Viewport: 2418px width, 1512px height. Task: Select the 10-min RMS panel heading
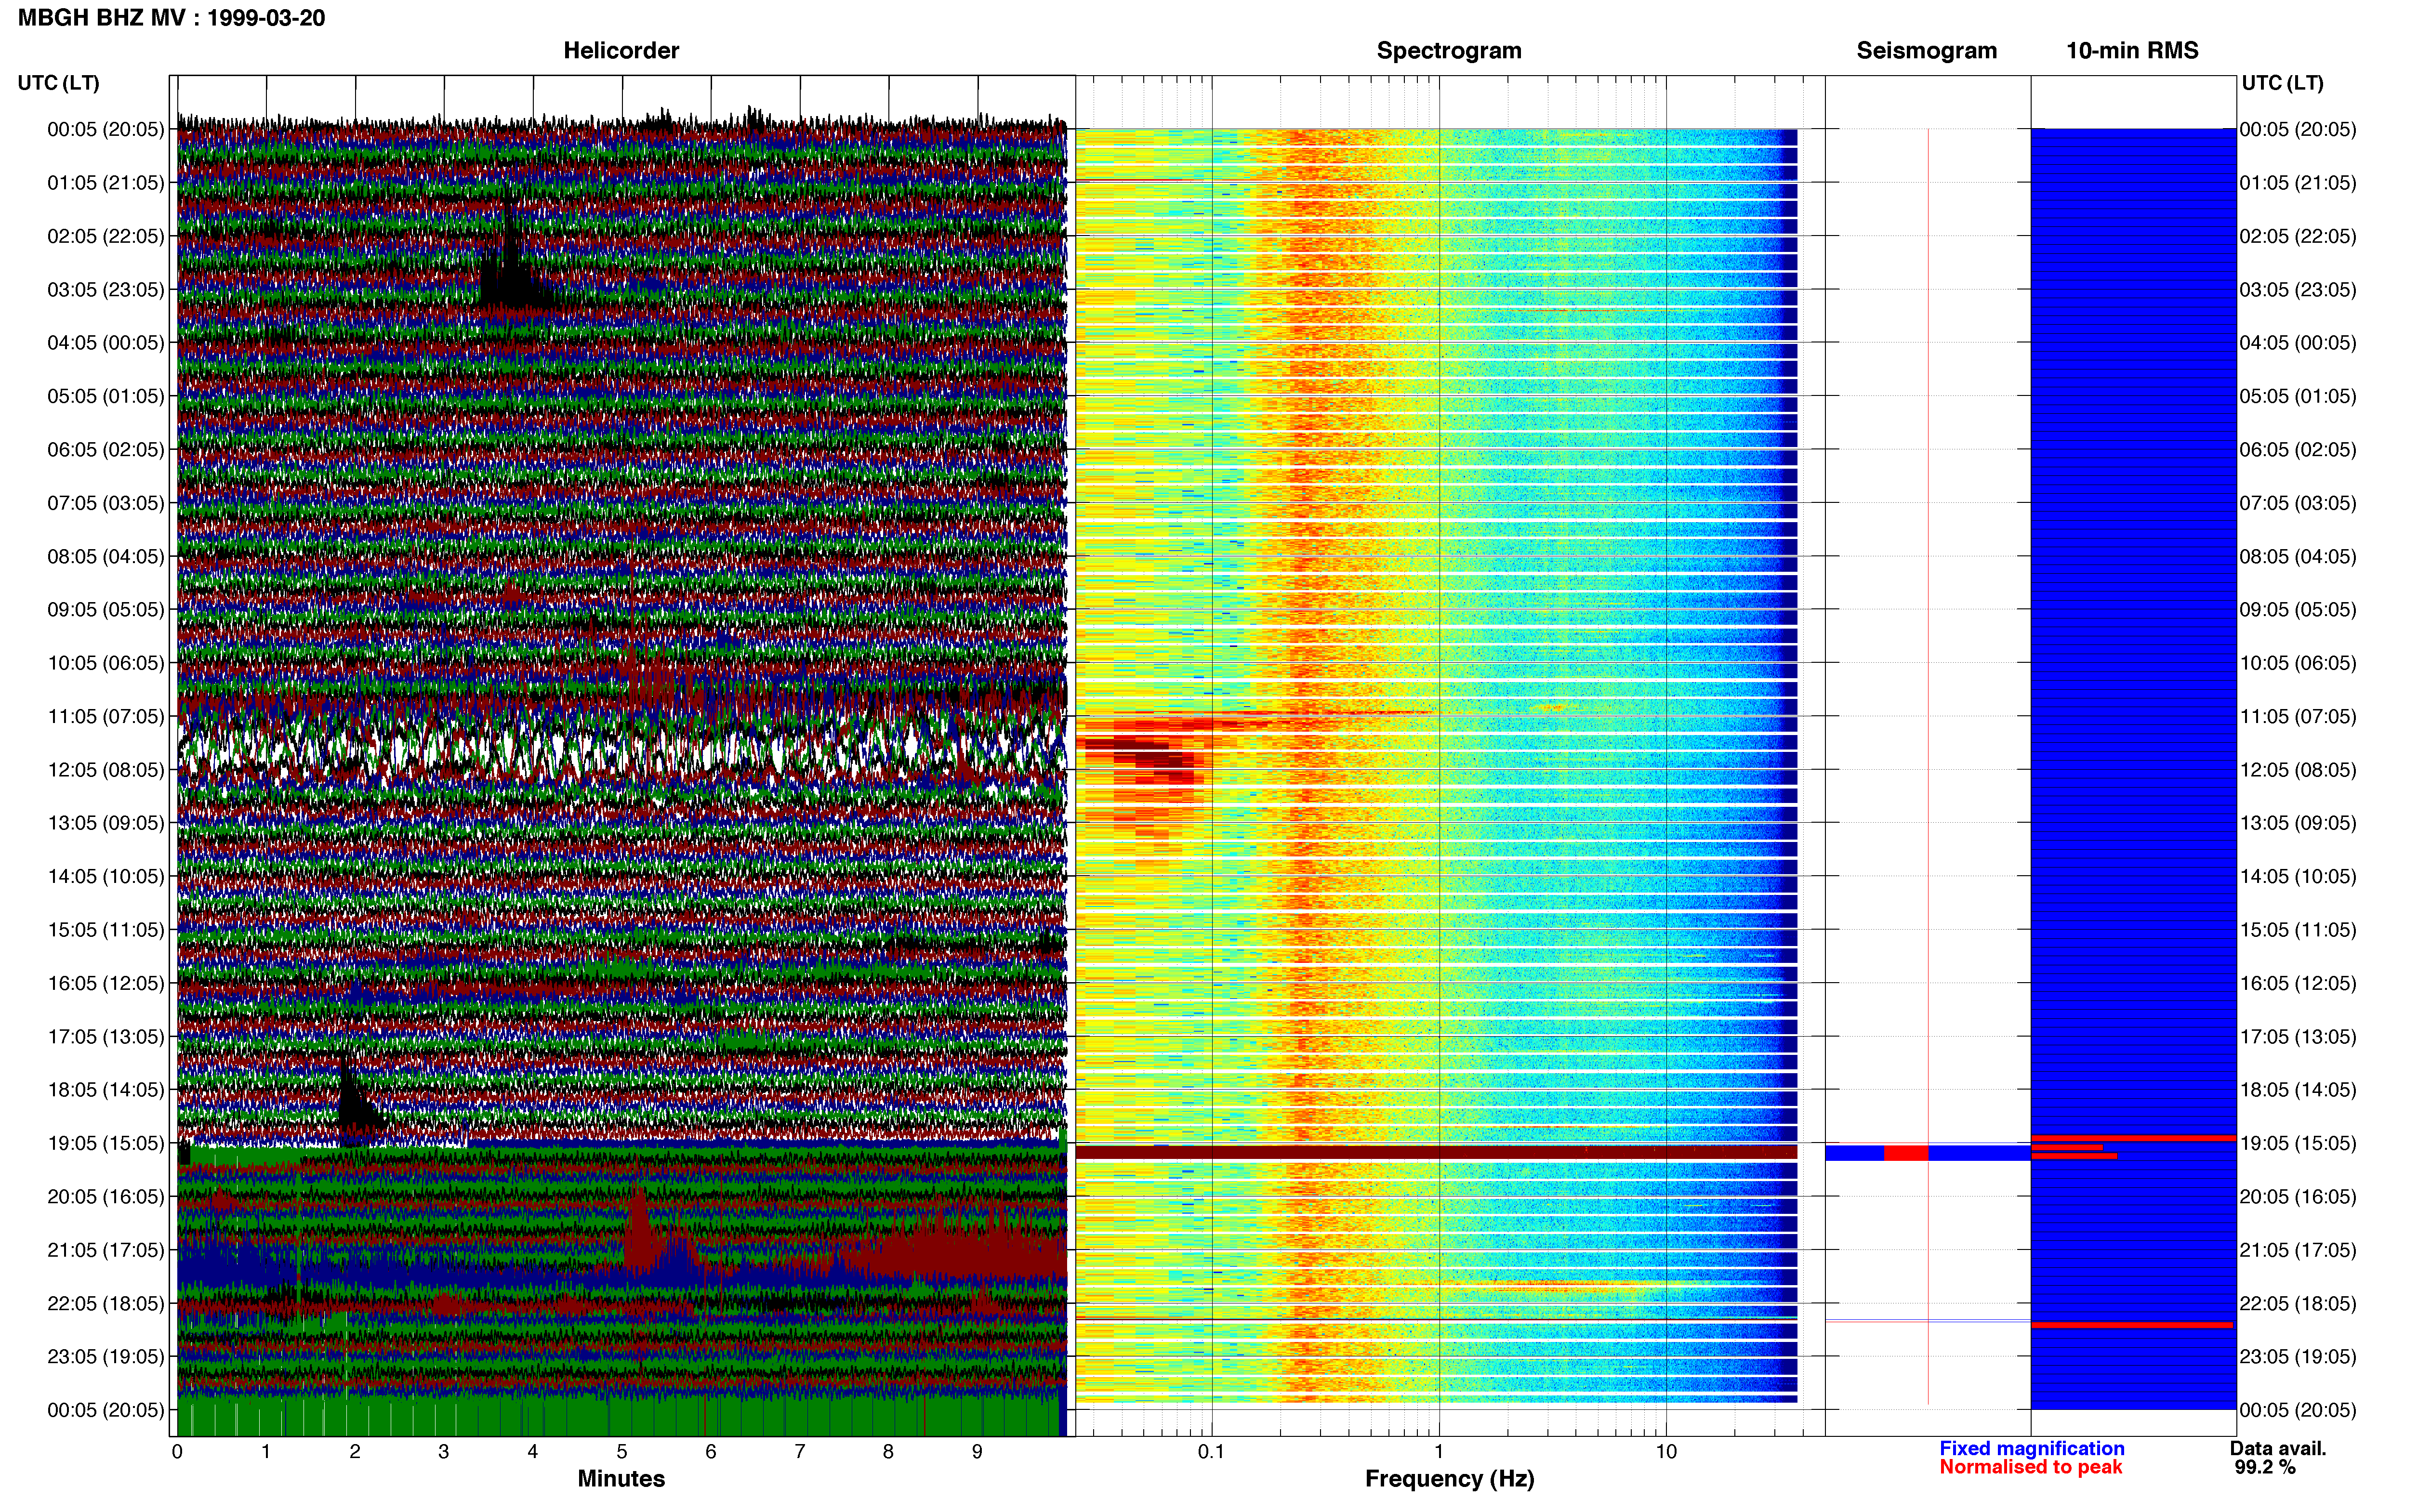(x=2132, y=51)
